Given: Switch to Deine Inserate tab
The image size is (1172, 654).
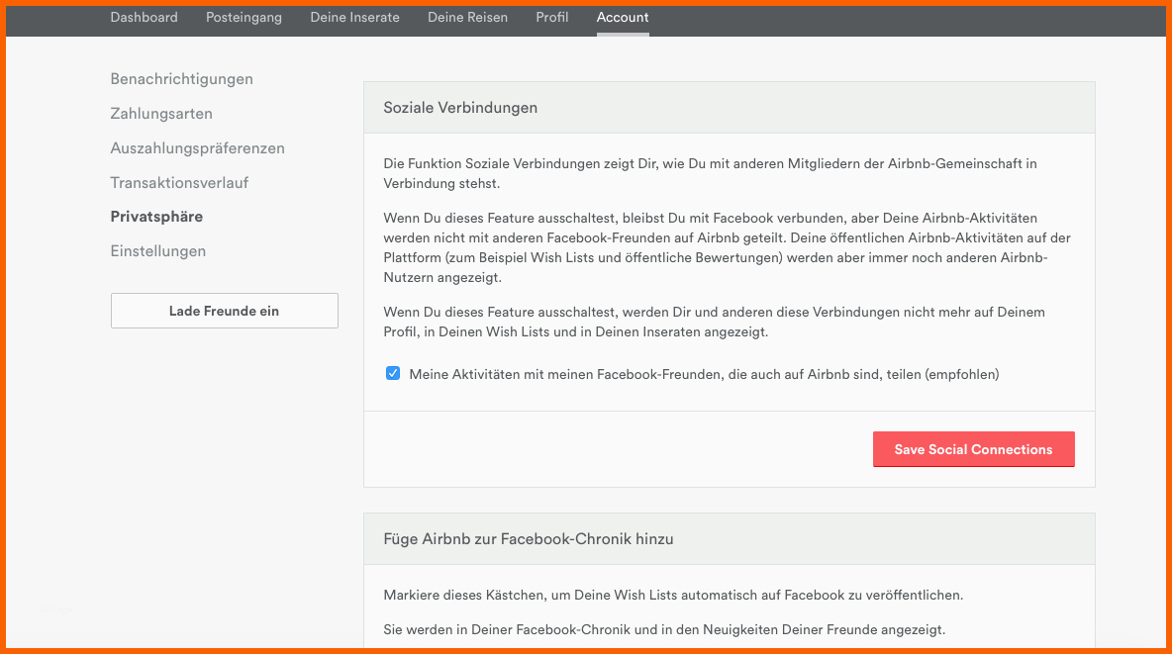Looking at the screenshot, I should (x=354, y=18).
